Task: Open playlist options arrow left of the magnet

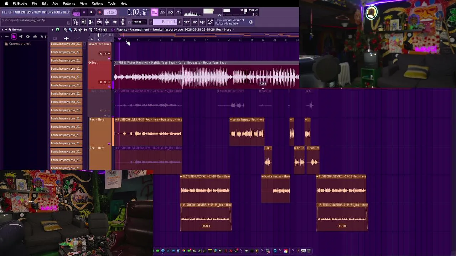Action: pos(53,30)
